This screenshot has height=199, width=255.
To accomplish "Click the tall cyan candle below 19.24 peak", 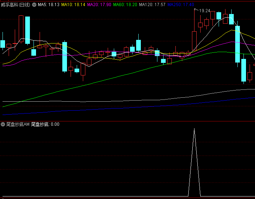I will (237, 44).
